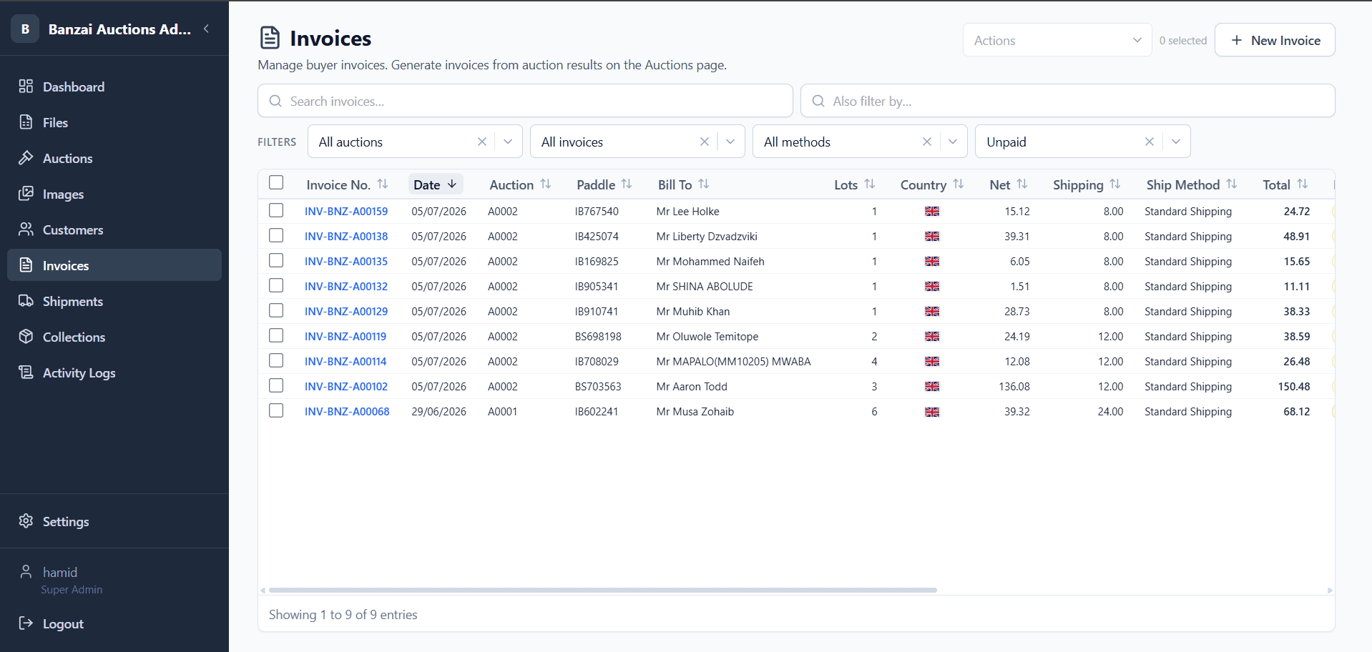Clear the All methods filter X
Screen dimensions: 1372x652
[x=927, y=142]
